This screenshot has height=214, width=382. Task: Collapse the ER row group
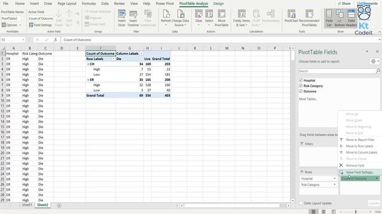tap(88, 80)
